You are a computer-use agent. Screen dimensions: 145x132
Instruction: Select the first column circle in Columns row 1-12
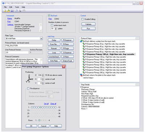[x=32, y=107]
